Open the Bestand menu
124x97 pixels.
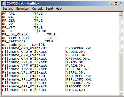[8, 9]
